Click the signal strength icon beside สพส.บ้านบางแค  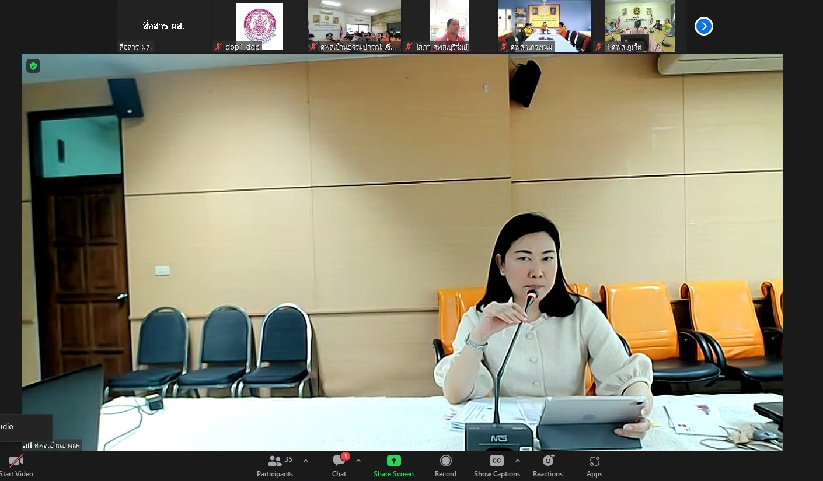(27, 445)
